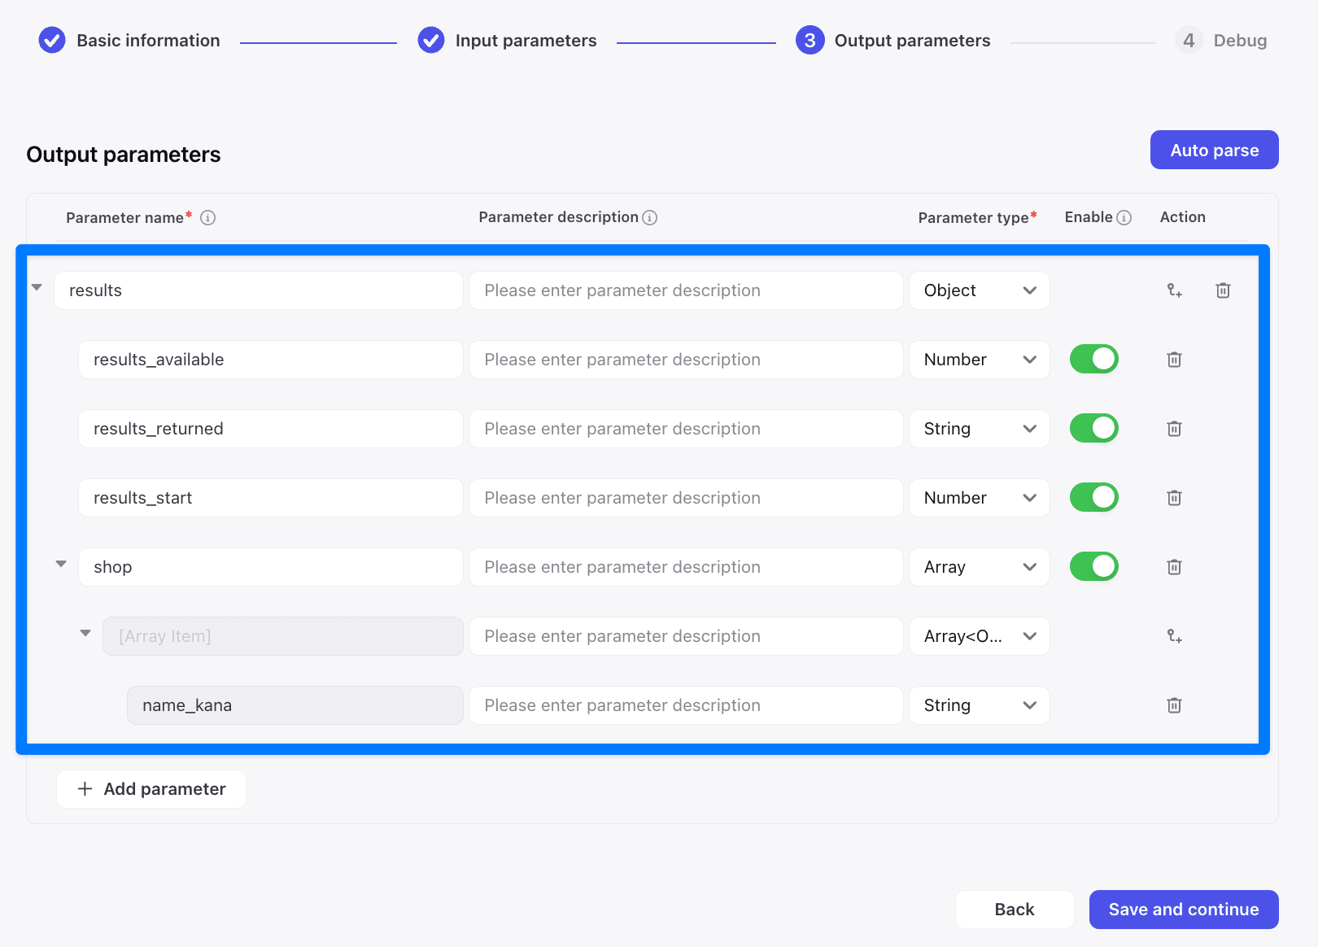Open the Object type dropdown for results
This screenshot has width=1318, height=947.
979,290
